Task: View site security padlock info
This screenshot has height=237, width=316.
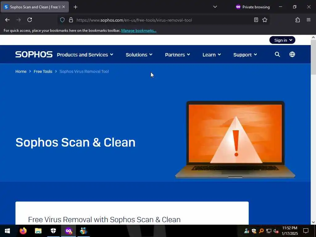Action: pyautogui.click(x=71, y=20)
